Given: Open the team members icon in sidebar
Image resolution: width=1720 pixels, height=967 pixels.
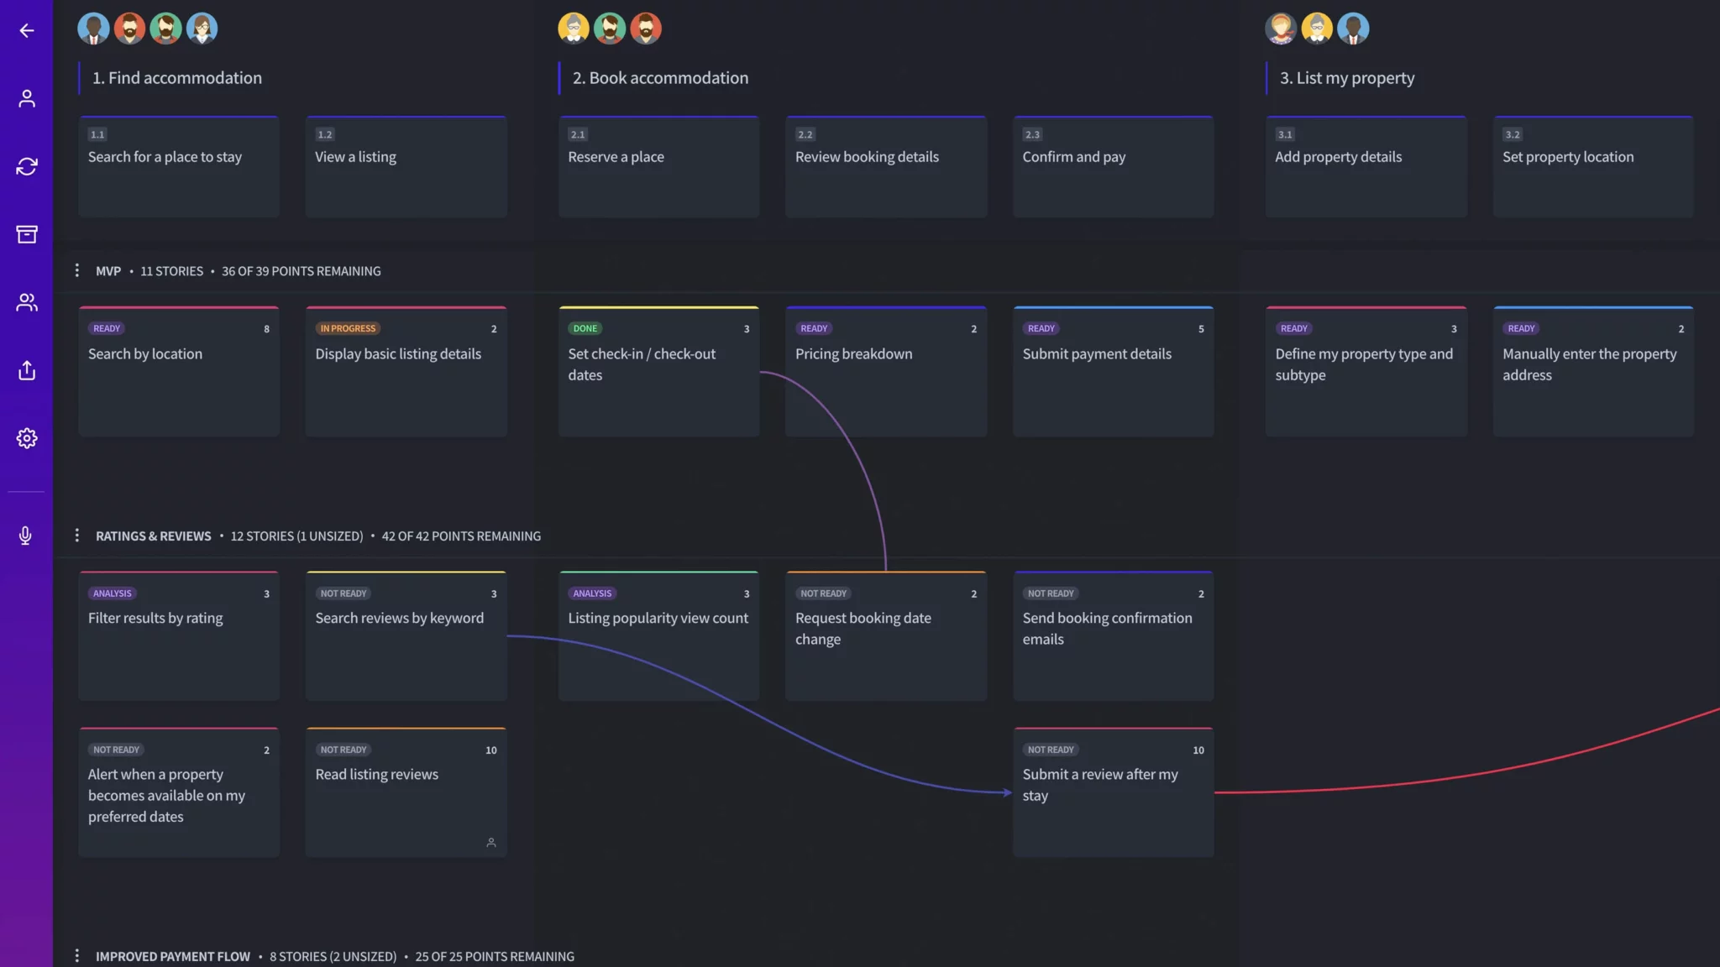Looking at the screenshot, I should [27, 302].
